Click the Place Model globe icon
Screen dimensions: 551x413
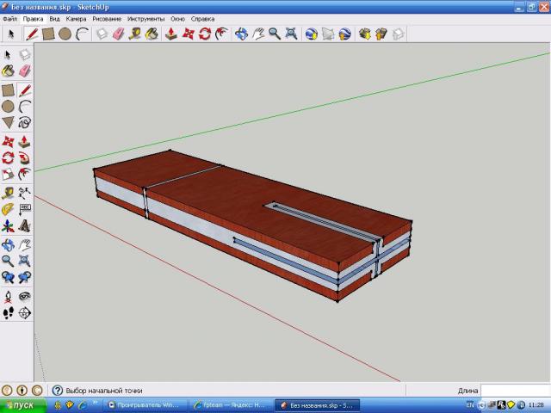coord(344,34)
